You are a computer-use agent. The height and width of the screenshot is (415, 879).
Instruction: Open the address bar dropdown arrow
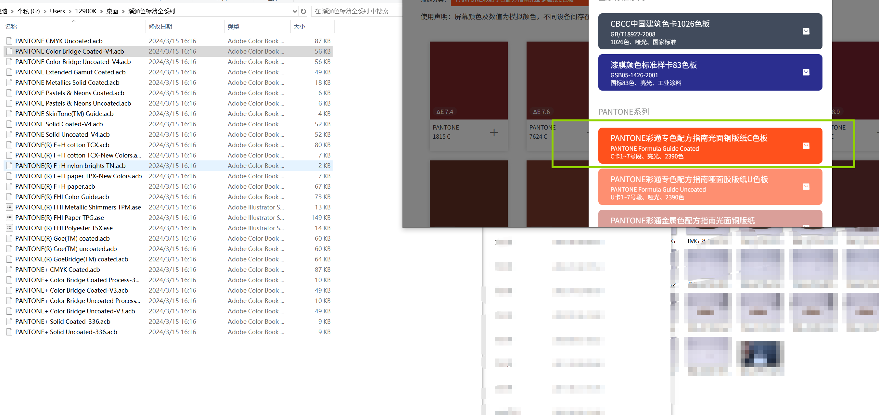point(295,11)
